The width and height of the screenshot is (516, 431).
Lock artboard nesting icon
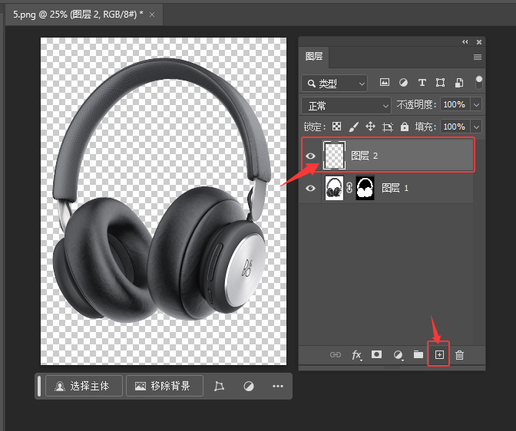tap(388, 127)
